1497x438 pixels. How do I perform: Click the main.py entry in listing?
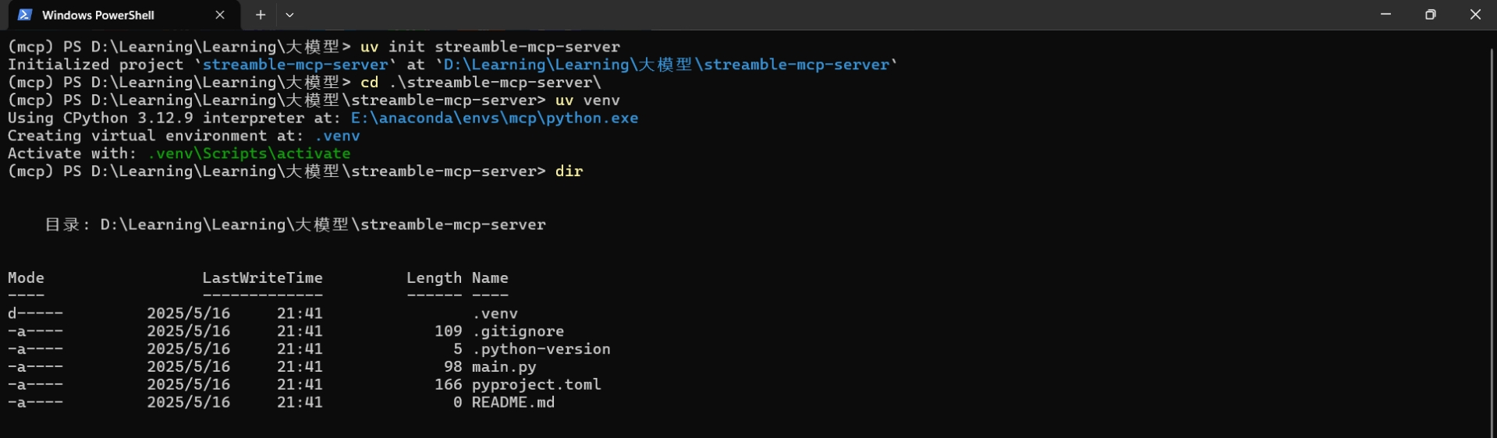(x=504, y=366)
